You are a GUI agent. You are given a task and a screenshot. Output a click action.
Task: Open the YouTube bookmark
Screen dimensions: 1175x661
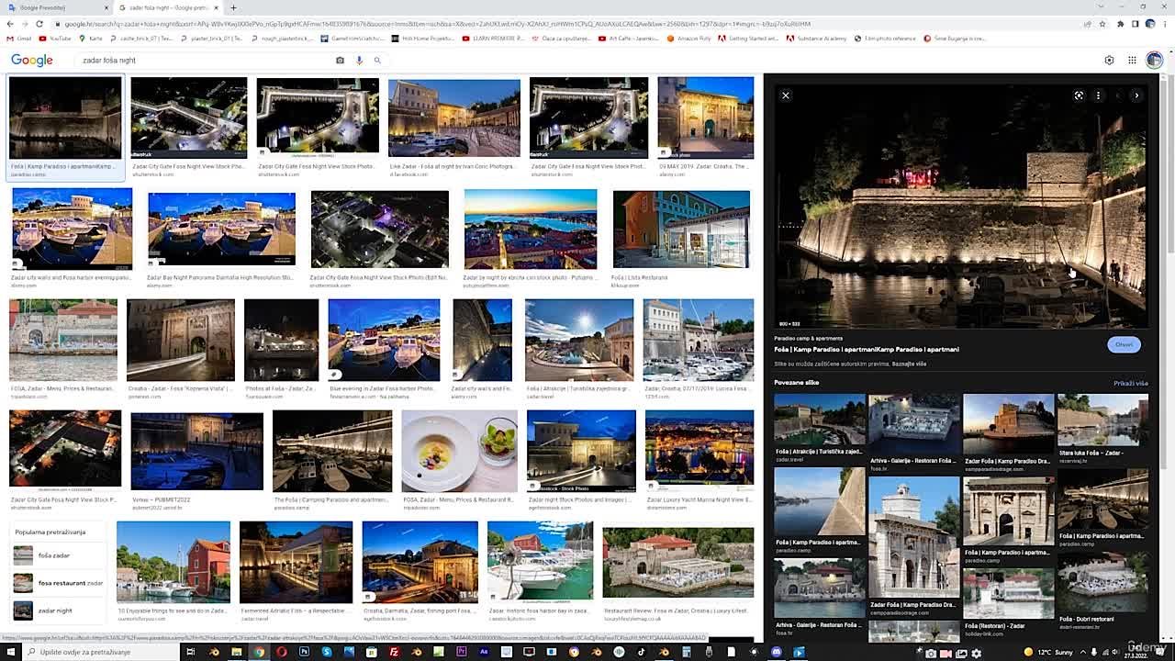(54, 39)
